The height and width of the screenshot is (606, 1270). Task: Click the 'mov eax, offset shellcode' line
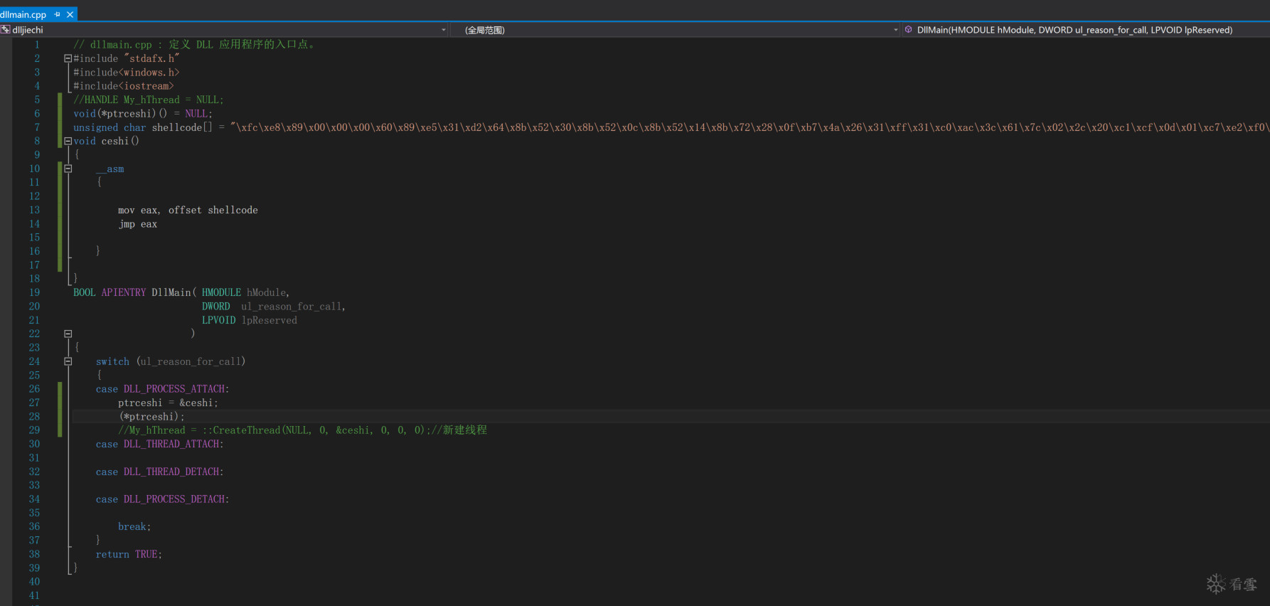(188, 211)
